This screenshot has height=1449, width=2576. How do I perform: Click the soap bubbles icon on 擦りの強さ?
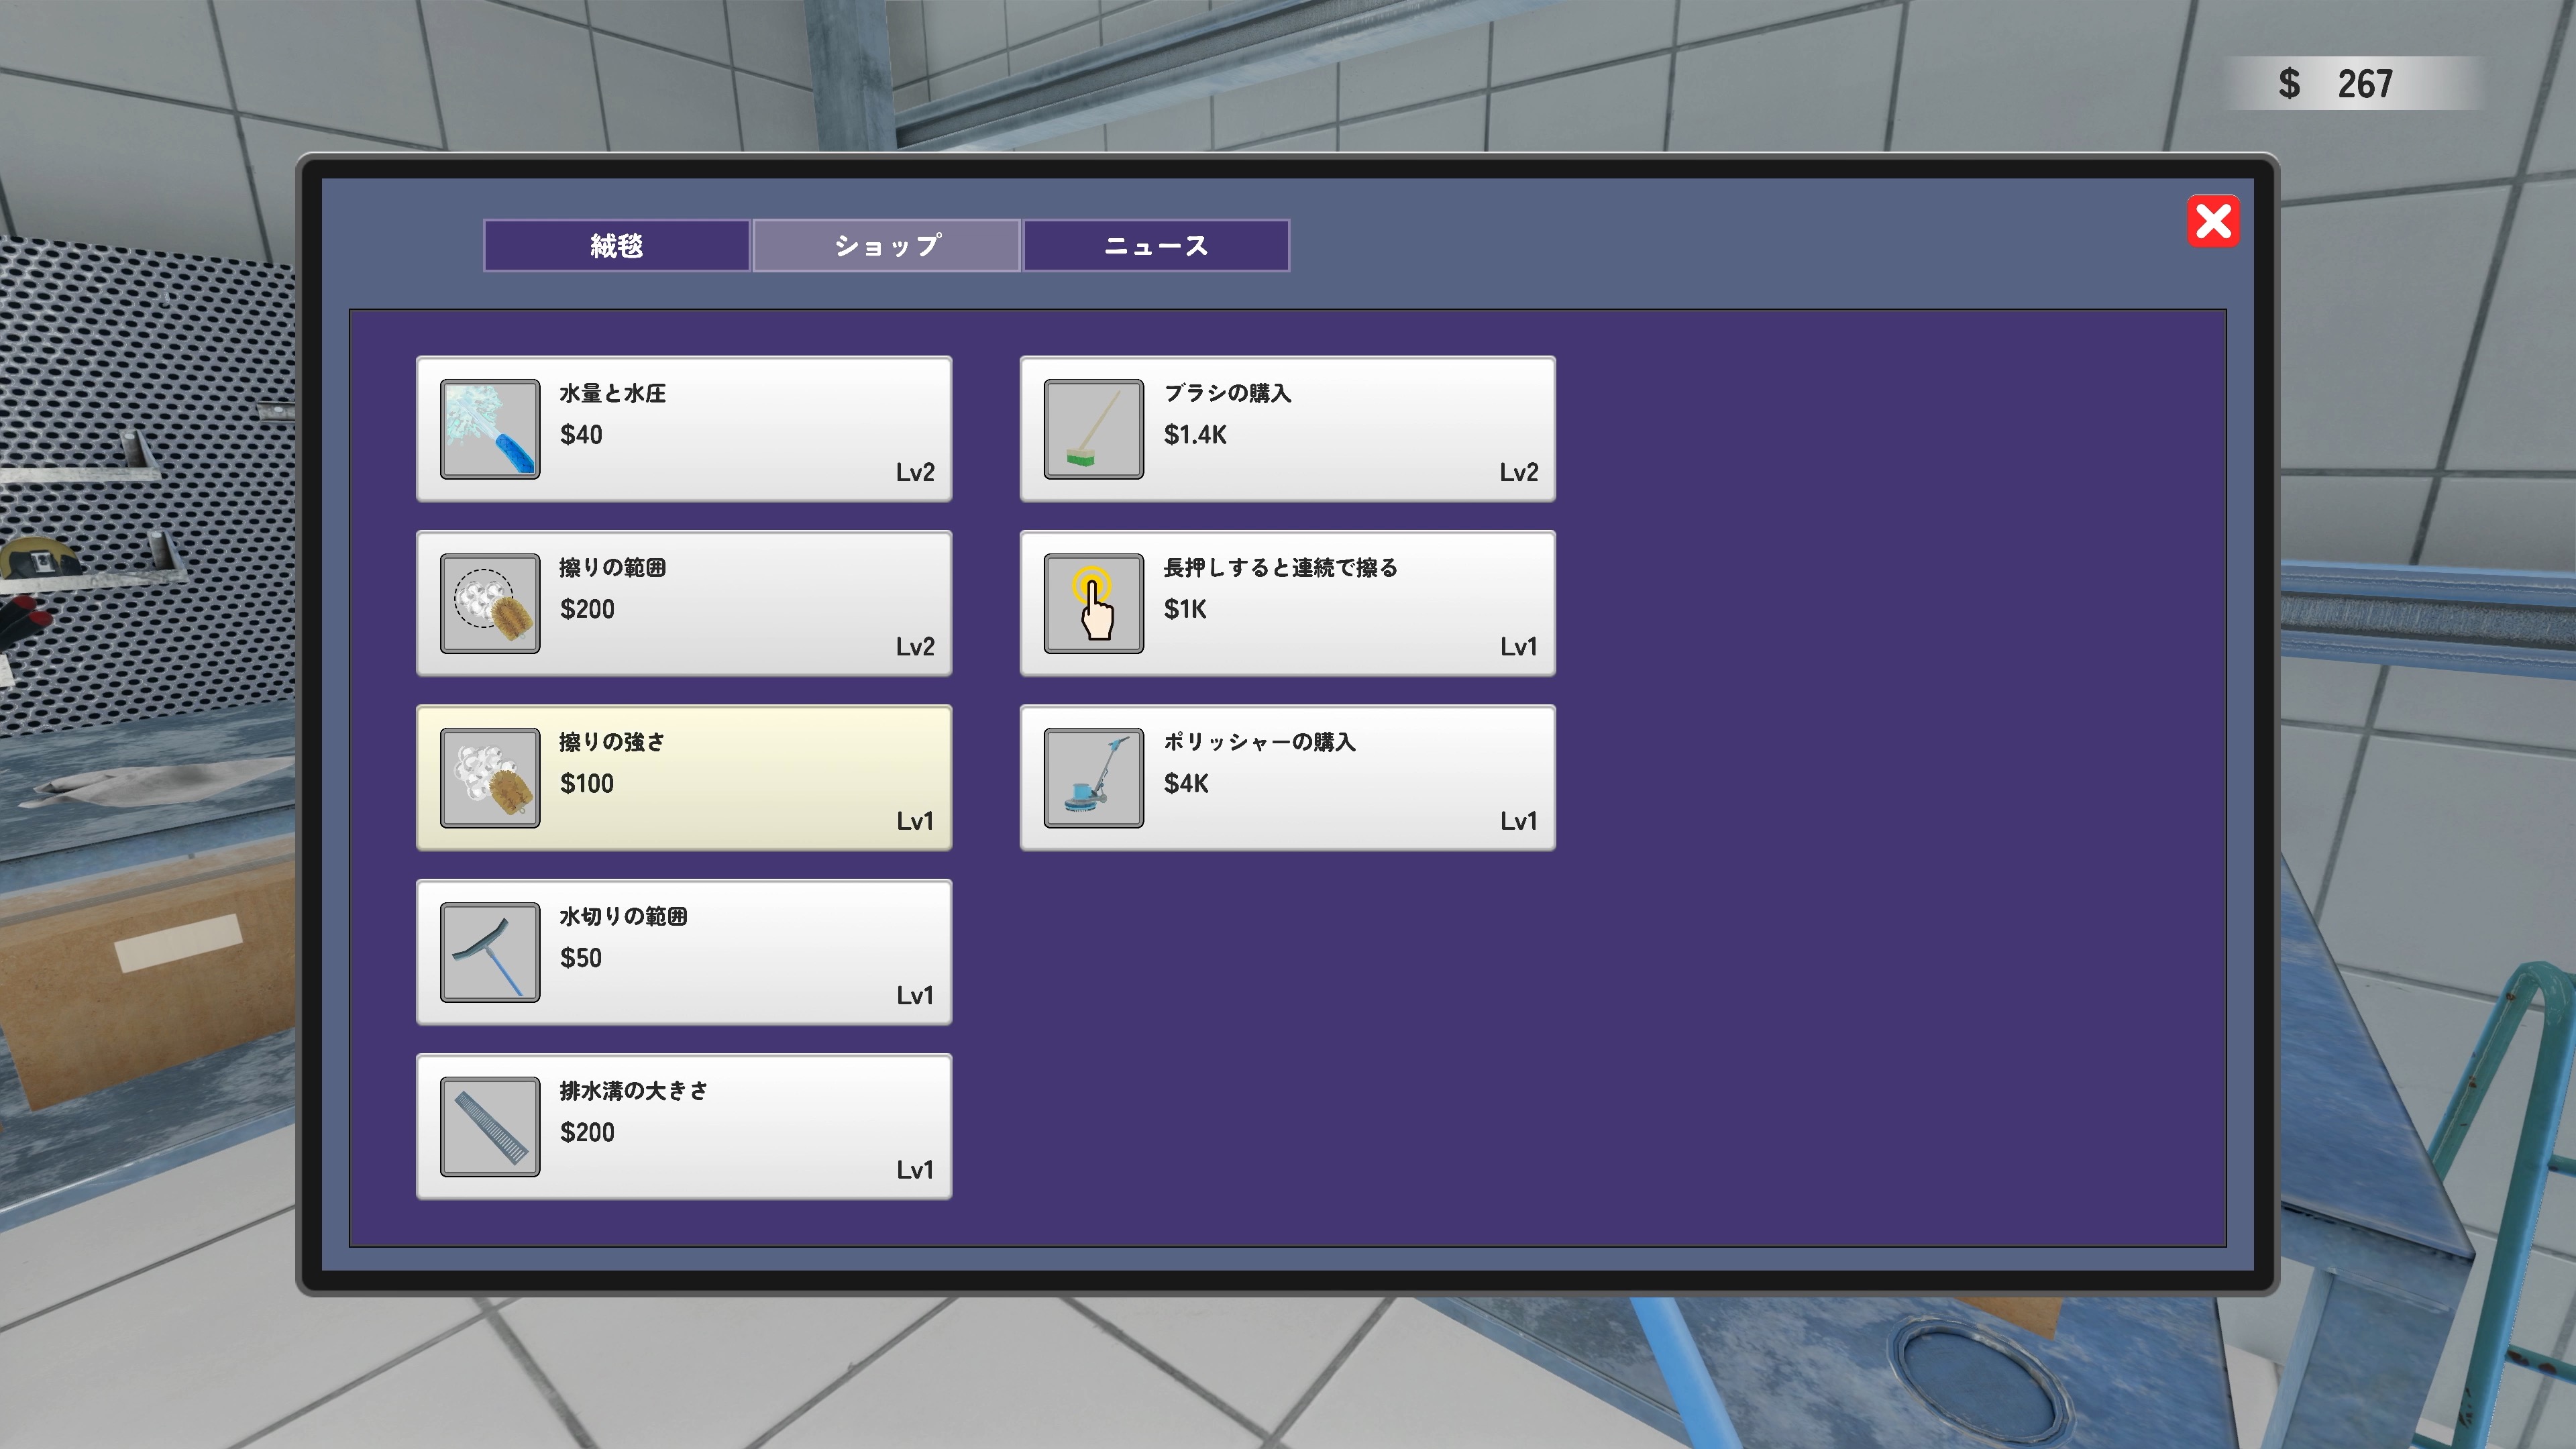pos(489,778)
